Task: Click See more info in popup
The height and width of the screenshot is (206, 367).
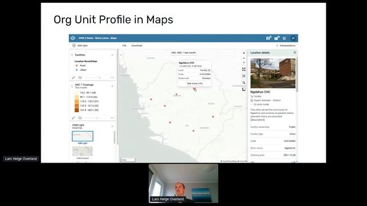Action: (x=194, y=84)
